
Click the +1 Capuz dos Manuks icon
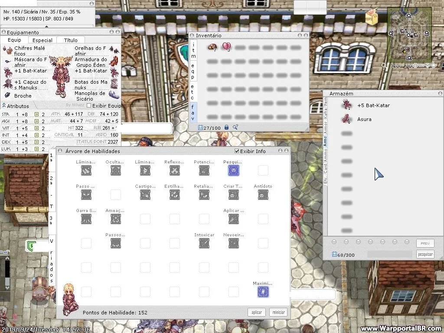[x=8, y=84]
